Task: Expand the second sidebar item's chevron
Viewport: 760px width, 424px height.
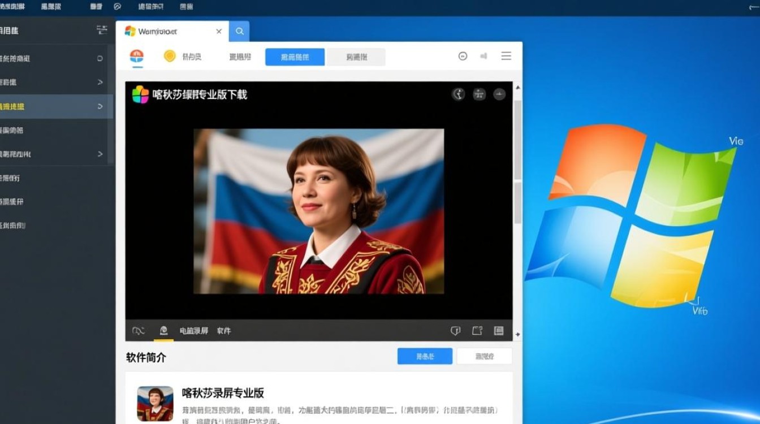Action: tap(100, 83)
